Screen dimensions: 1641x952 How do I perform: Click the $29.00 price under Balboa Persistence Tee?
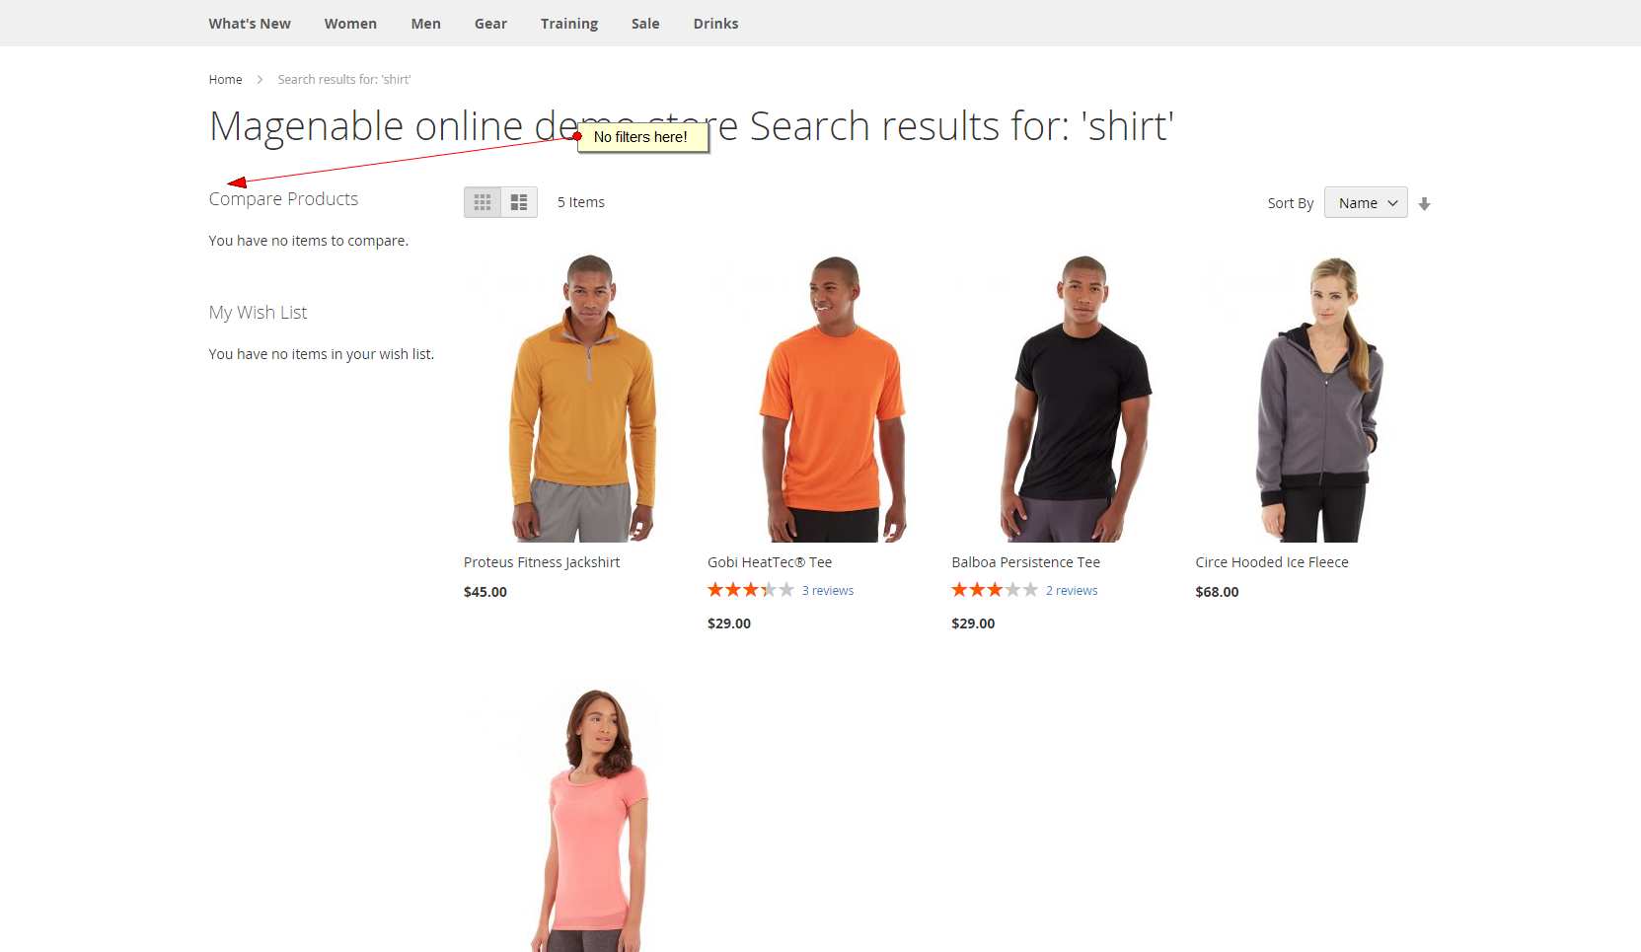click(973, 623)
